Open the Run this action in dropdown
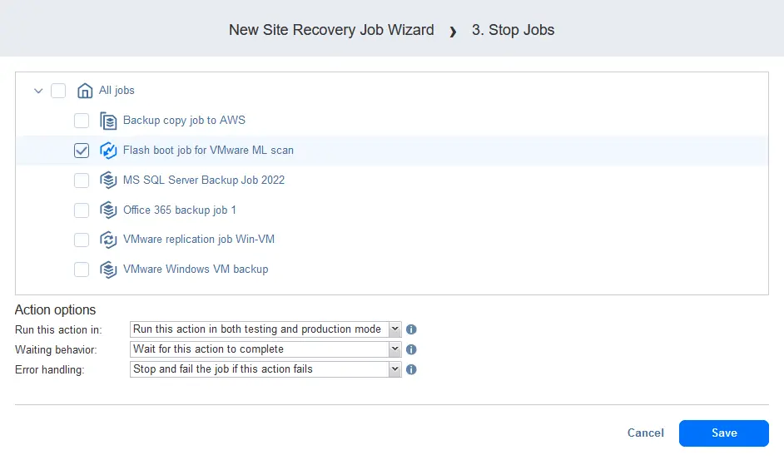This screenshot has height=460, width=784. (x=265, y=329)
